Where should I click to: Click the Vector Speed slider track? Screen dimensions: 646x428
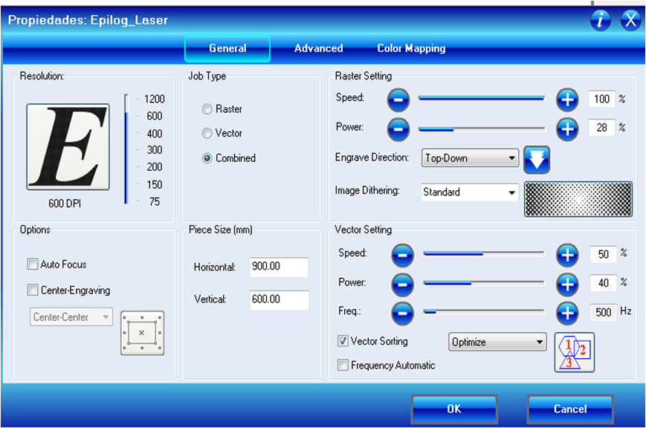tap(484, 253)
